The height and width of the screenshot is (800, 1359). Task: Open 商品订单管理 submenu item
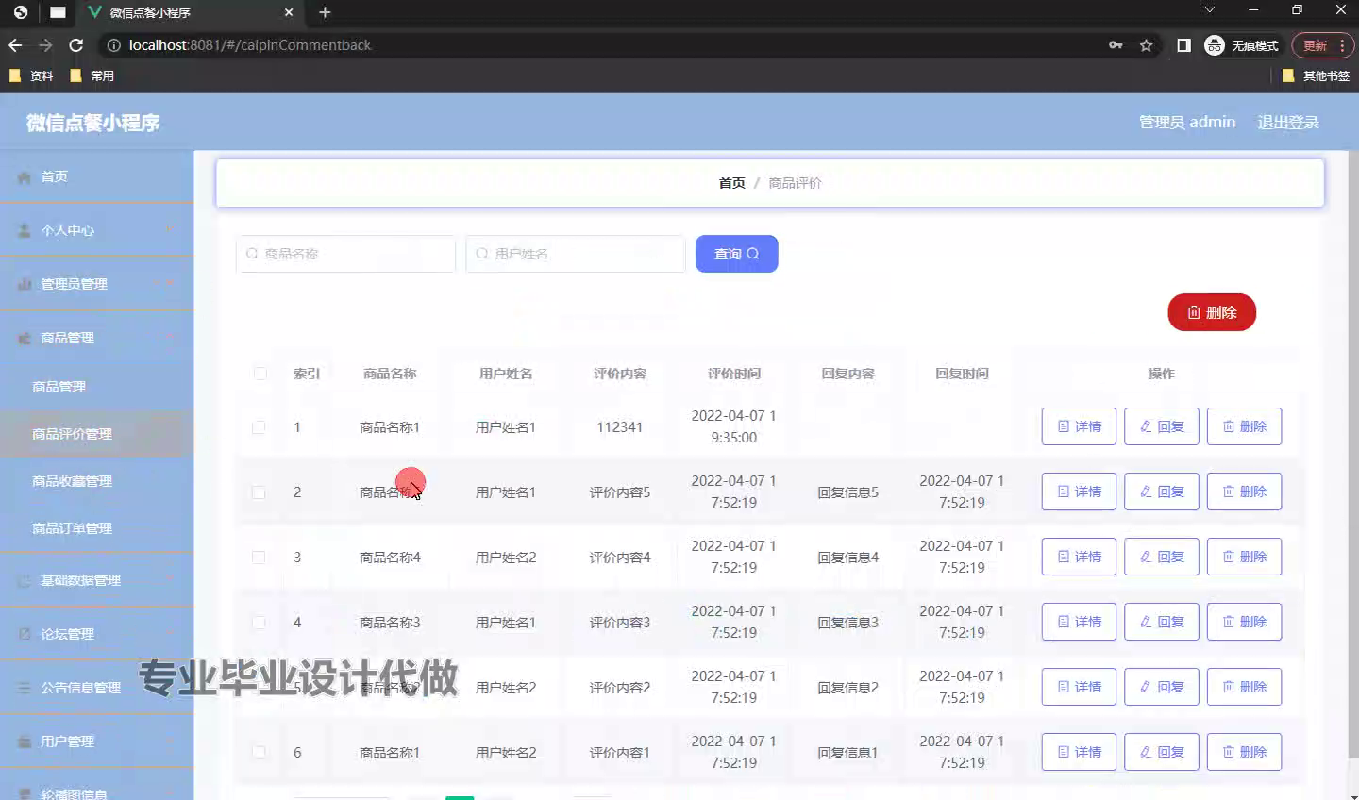[x=97, y=528]
